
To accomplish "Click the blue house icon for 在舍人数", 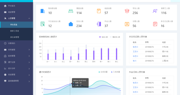I will coord(71,24).
